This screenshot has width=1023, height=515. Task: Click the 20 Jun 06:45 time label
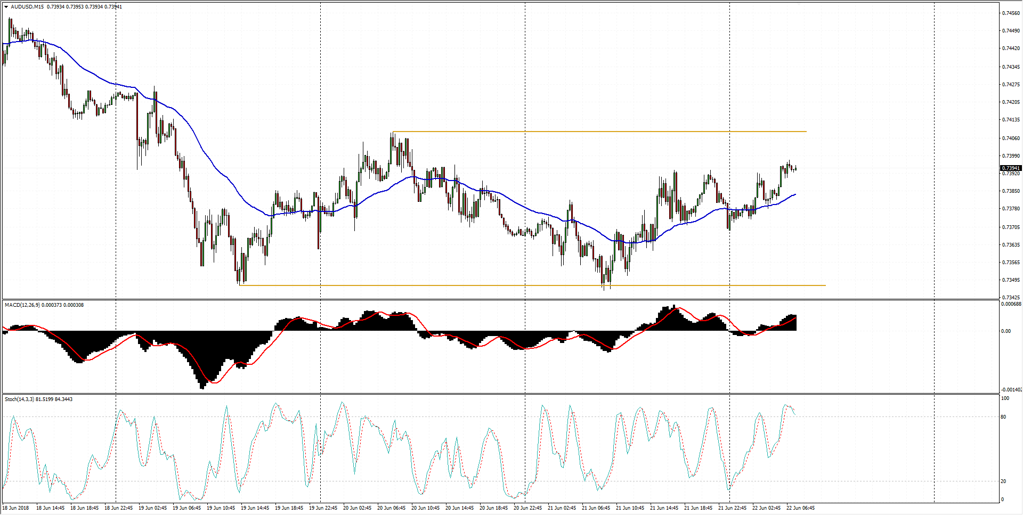(391, 508)
